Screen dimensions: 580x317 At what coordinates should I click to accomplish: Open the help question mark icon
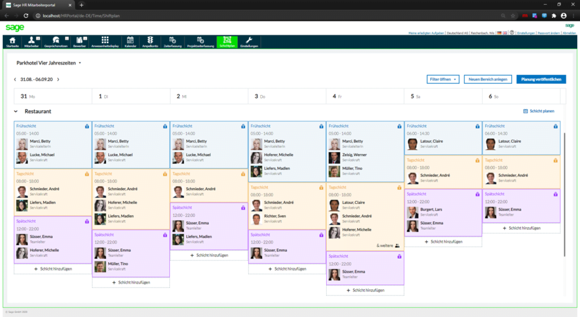[512, 32]
